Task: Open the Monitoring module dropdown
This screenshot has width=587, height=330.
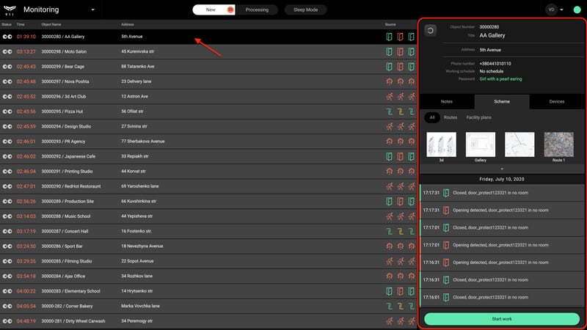Action: 93,10
